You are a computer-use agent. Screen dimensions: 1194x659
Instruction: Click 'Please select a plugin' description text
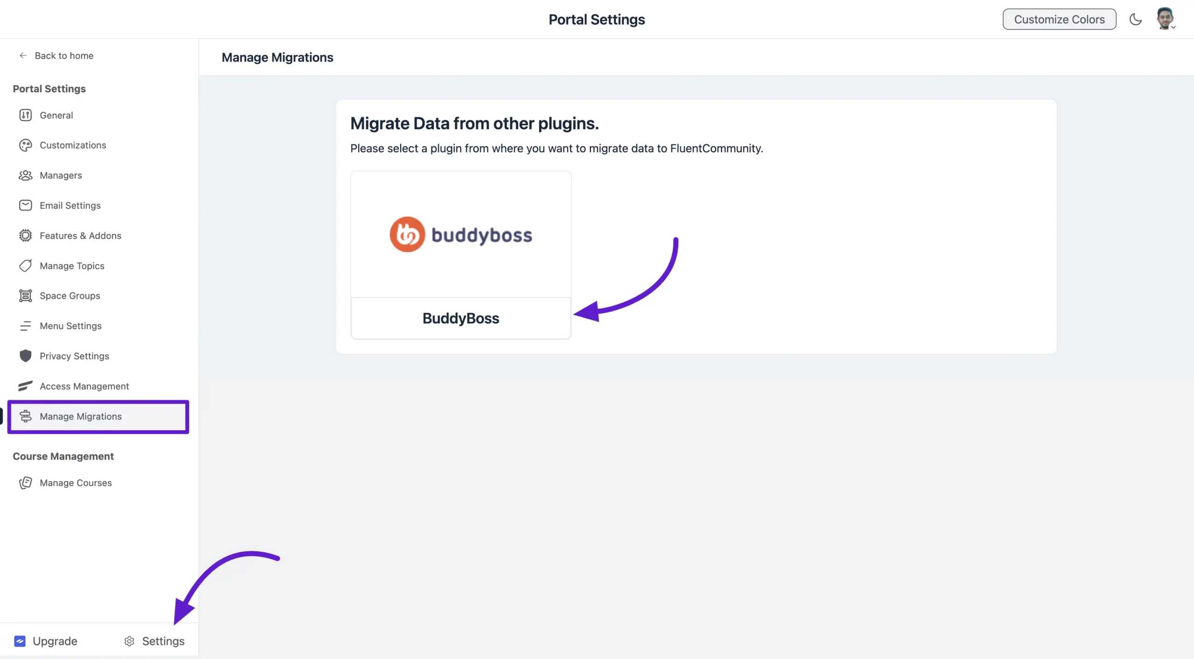pyautogui.click(x=556, y=148)
